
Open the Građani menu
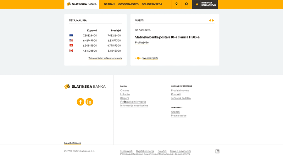109,4
